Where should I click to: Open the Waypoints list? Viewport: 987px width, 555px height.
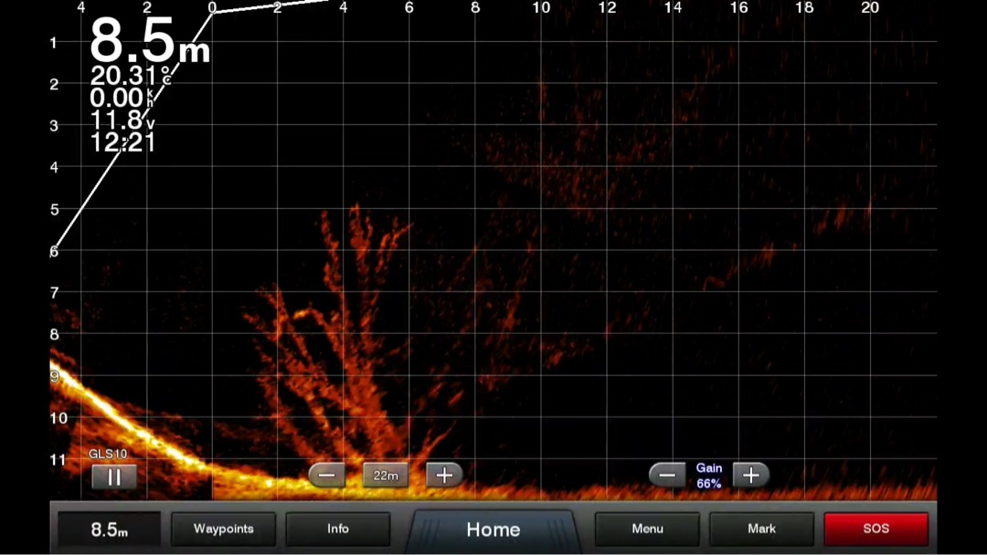click(x=223, y=529)
